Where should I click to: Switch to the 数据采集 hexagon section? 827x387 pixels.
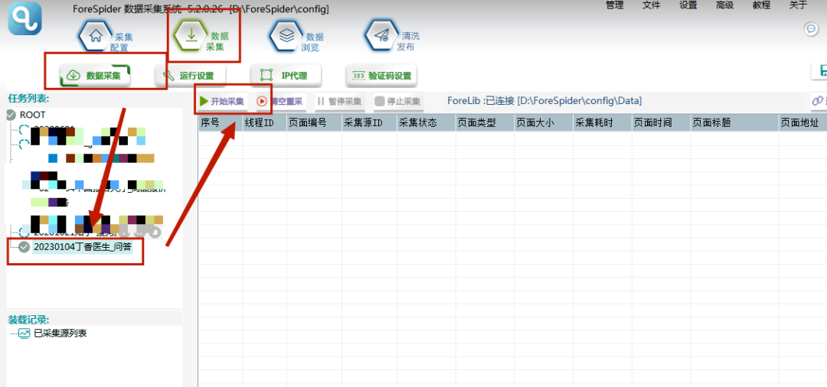[201, 34]
